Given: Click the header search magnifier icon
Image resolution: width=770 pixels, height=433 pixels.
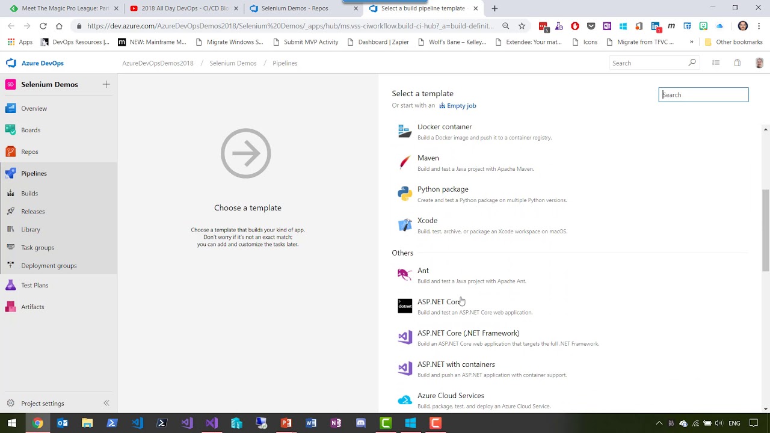Looking at the screenshot, I should [692, 63].
